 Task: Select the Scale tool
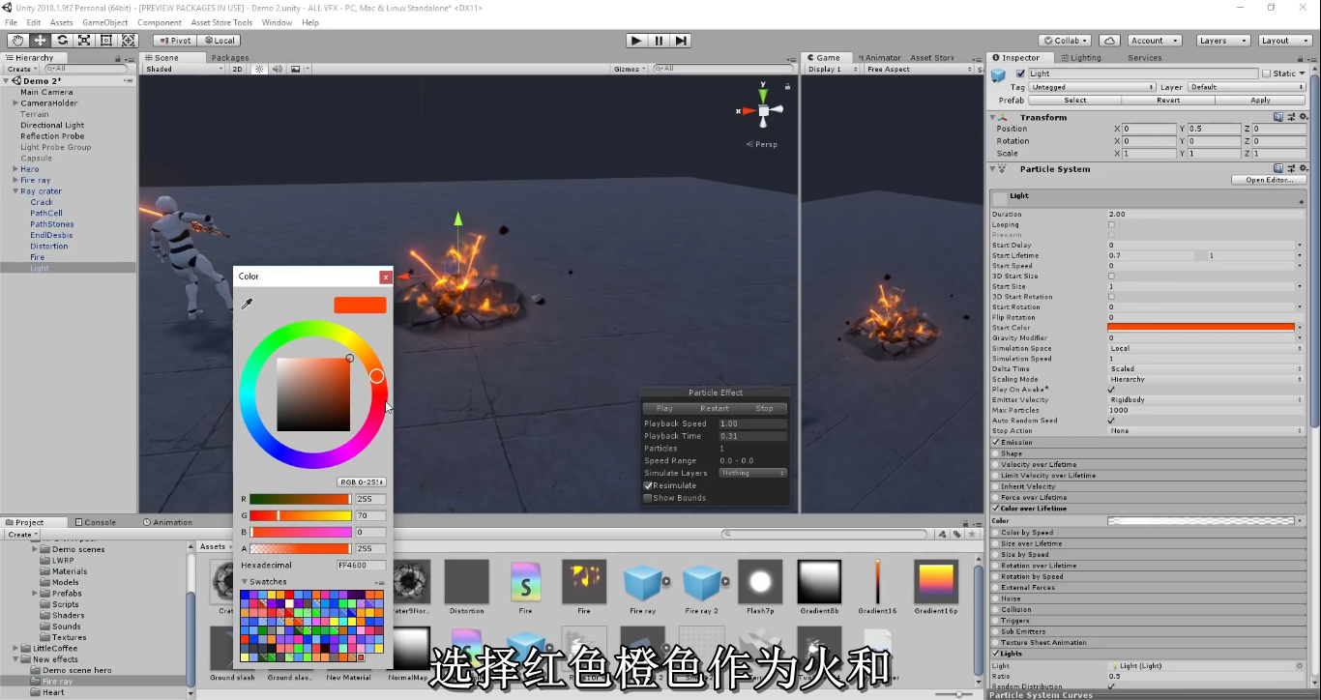[83, 40]
